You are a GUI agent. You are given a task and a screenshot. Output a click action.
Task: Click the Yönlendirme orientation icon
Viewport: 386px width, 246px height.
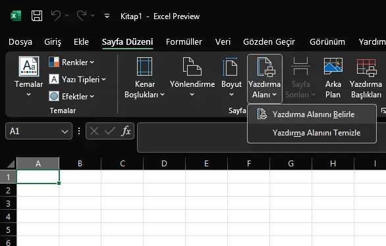[x=192, y=66]
